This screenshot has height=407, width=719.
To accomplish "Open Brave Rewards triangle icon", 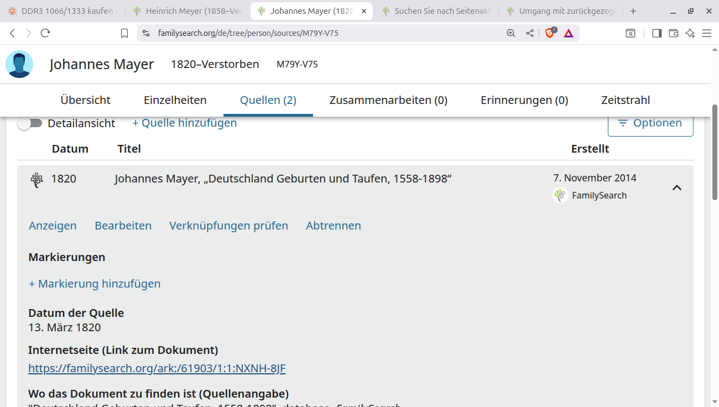I will pyautogui.click(x=569, y=33).
